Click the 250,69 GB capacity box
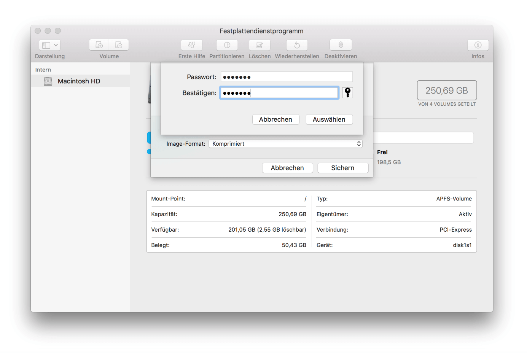The image size is (527, 353). 447,90
